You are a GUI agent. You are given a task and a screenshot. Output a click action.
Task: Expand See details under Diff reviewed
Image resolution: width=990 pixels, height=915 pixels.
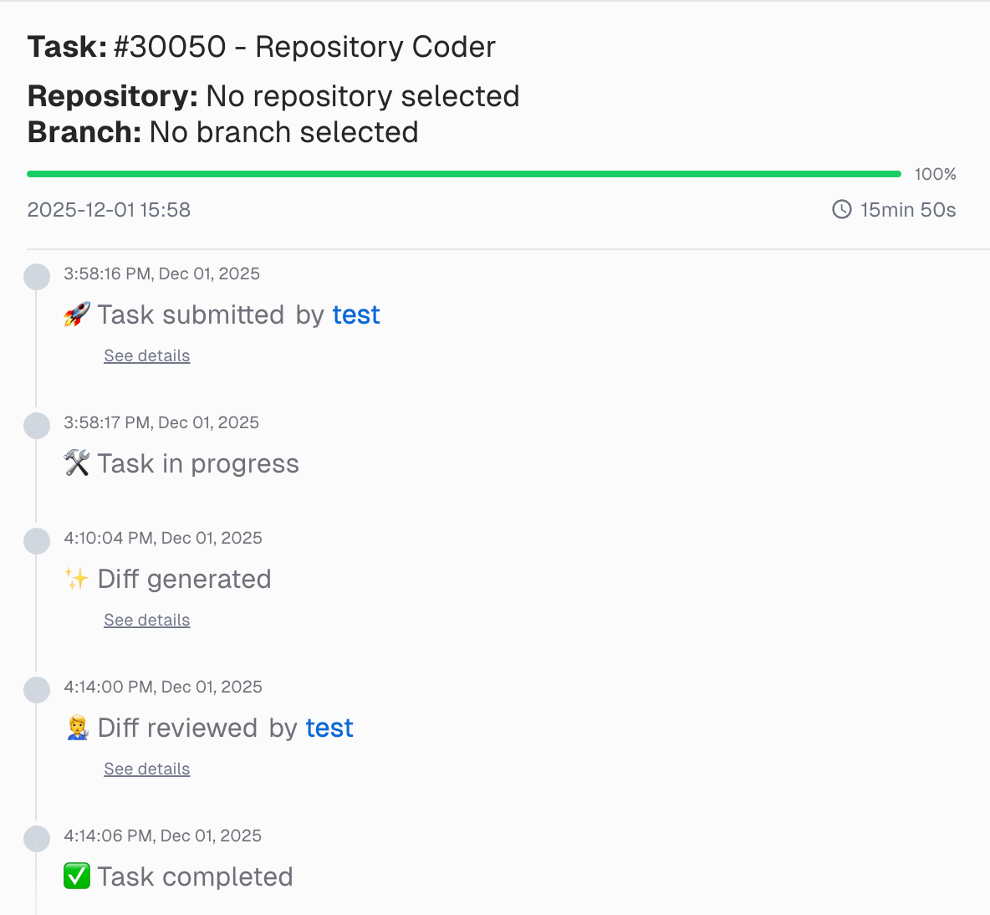146,768
